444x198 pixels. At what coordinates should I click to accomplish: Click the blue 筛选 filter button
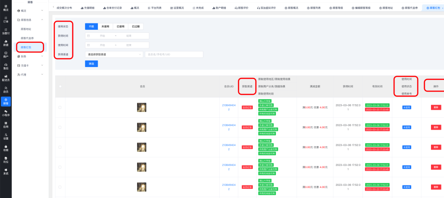(91, 64)
